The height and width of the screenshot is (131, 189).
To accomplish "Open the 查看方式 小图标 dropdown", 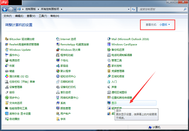I will (164, 25).
